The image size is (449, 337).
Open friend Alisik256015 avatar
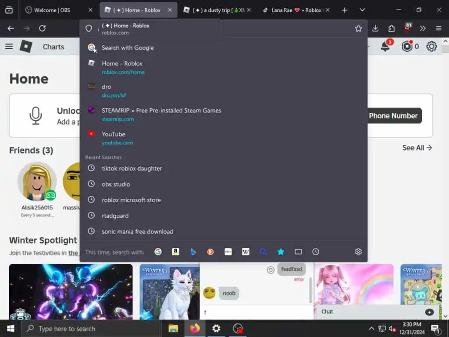(x=37, y=181)
